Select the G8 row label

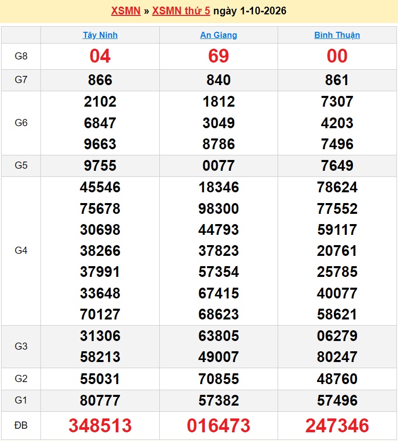click(x=21, y=56)
